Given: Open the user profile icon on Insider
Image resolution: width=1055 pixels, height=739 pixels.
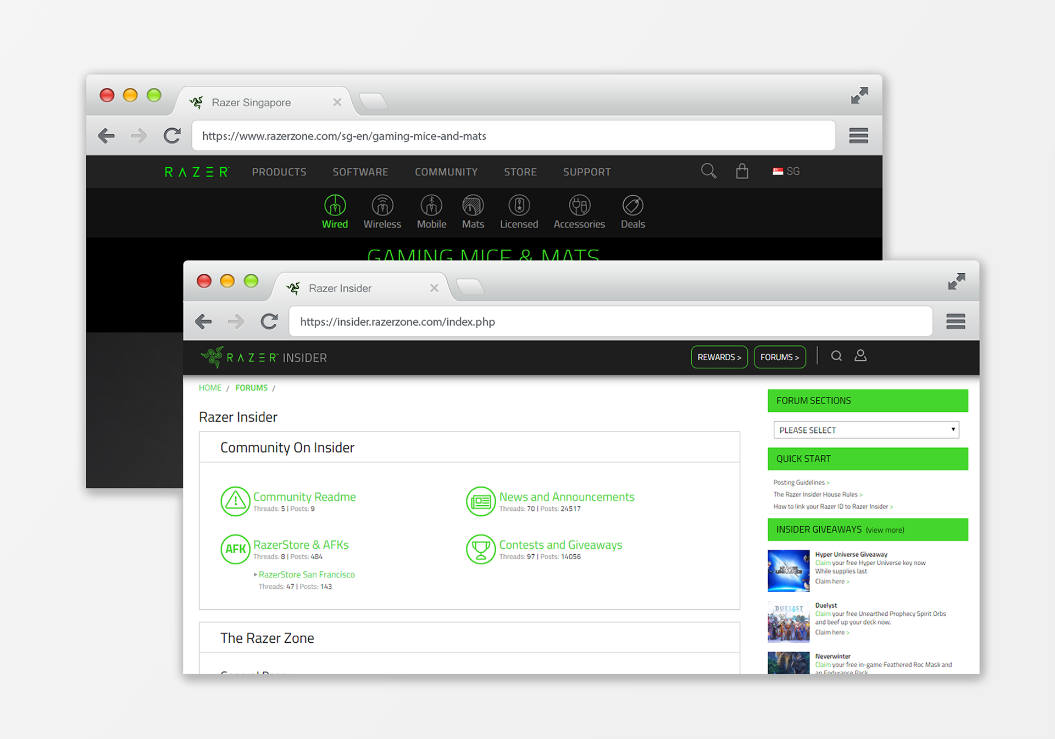Looking at the screenshot, I should coord(860,356).
